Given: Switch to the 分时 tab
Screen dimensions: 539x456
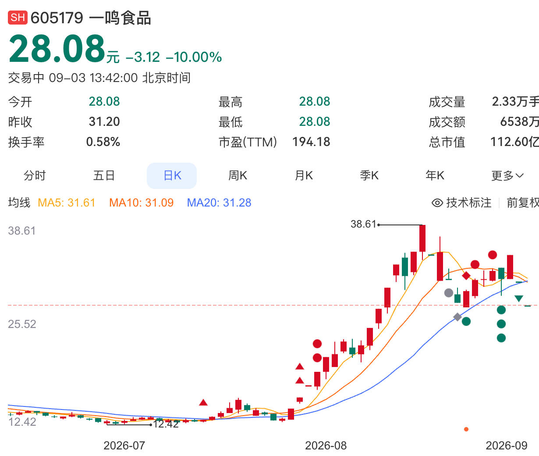Looking at the screenshot, I should (35, 176).
